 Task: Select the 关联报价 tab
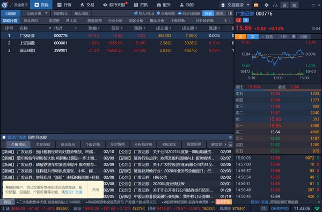(43, 145)
